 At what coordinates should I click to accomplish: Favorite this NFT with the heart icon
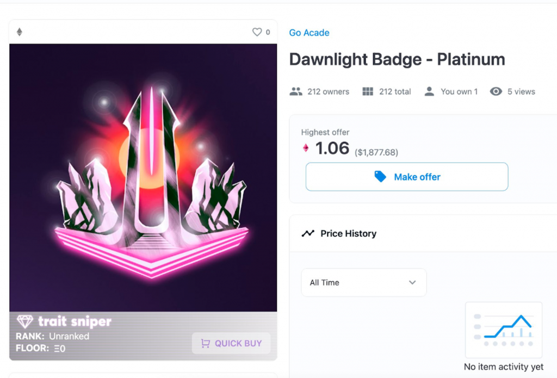(x=257, y=32)
